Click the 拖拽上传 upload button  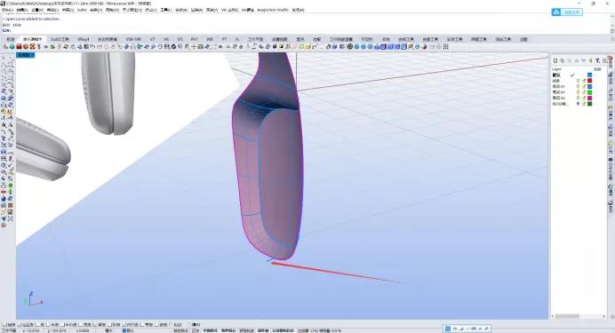(x=567, y=12)
